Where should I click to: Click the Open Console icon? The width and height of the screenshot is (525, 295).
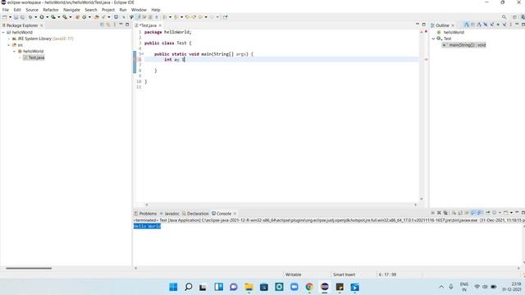[505, 213]
